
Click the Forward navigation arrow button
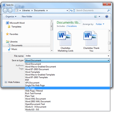(10, 11)
